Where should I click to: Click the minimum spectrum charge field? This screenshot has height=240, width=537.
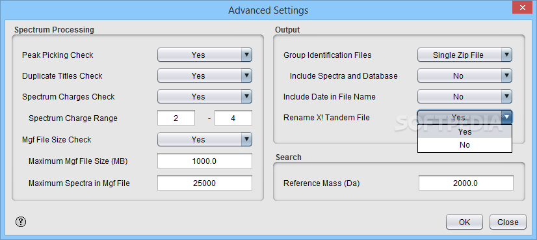[176, 118]
